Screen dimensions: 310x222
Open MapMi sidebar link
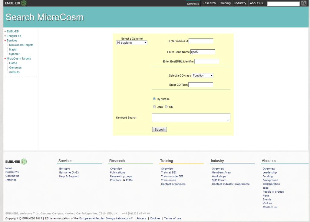pyautogui.click(x=13, y=49)
